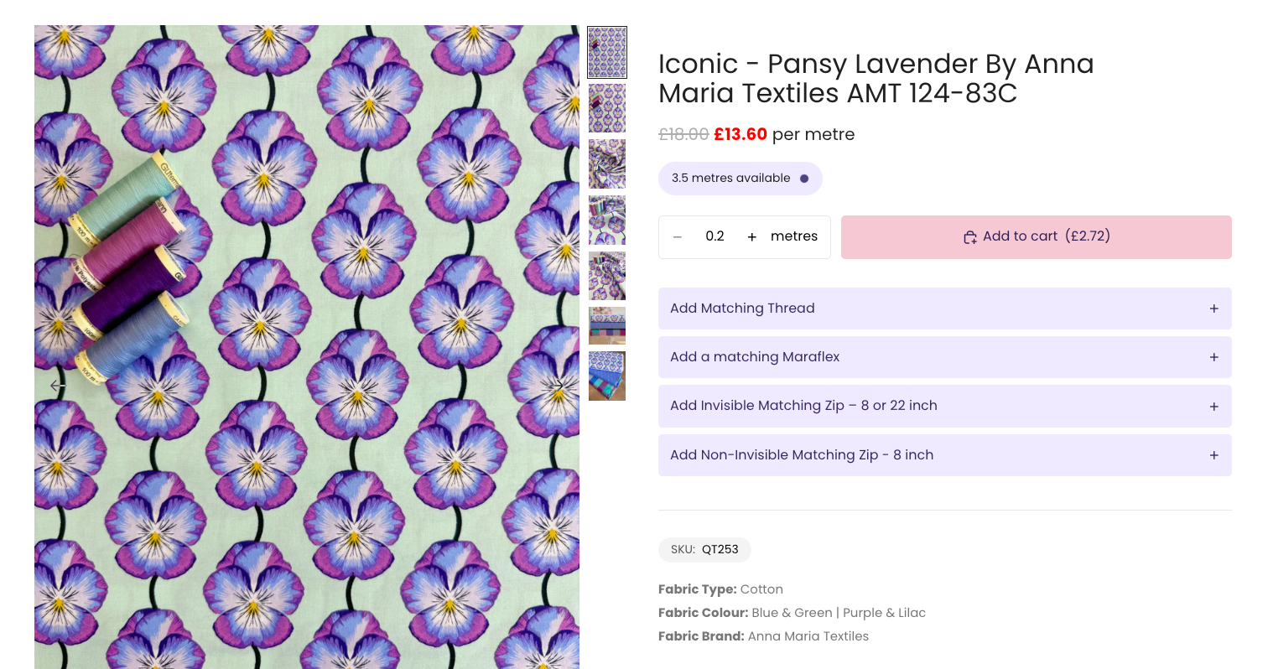The height and width of the screenshot is (669, 1268).
Task: Click the previous image arrow on the main photo
Action: (57, 386)
